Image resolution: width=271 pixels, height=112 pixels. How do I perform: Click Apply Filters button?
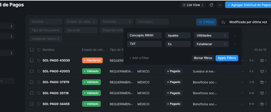pos(227,58)
